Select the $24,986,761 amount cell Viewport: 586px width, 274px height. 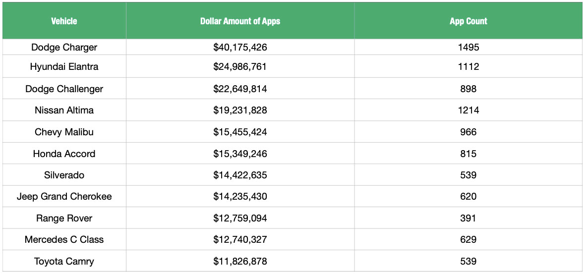(240, 67)
